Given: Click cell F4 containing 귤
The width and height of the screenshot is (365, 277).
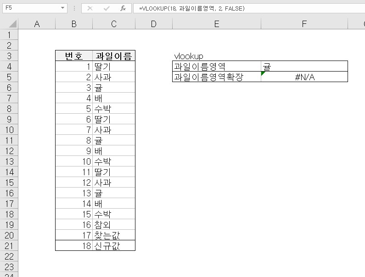Looking at the screenshot, I should click(304, 66).
